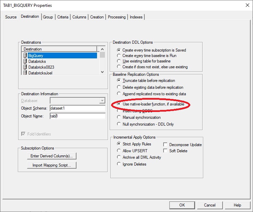Enable the Decompose Update checkbox

click(166, 144)
